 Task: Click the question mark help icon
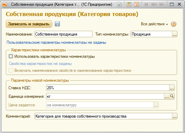174,24
